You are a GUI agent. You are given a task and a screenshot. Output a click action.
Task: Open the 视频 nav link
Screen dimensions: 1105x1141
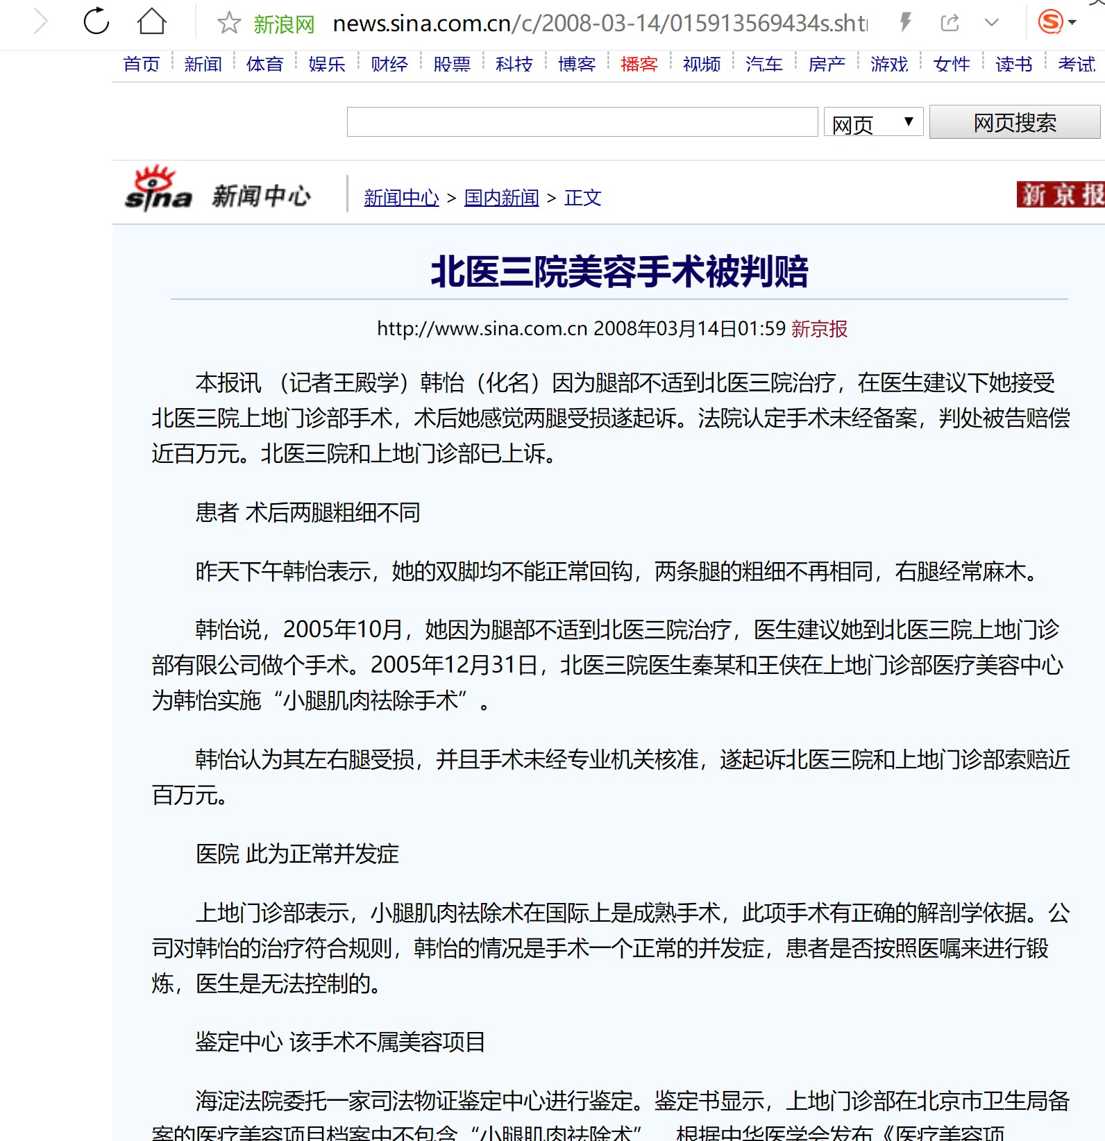pos(702,65)
